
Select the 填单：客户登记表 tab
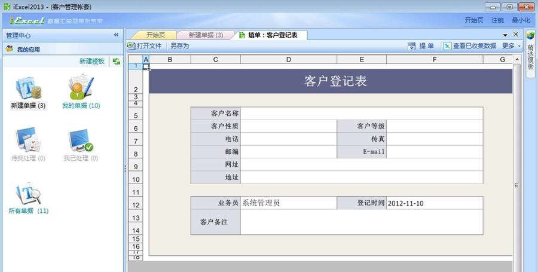tap(271, 35)
